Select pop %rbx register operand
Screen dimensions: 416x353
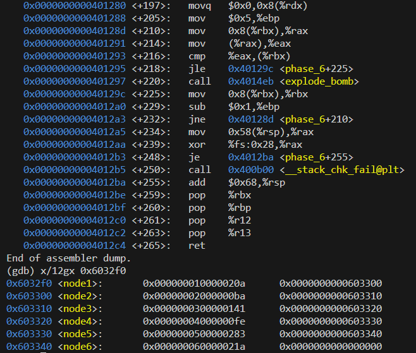240,195
